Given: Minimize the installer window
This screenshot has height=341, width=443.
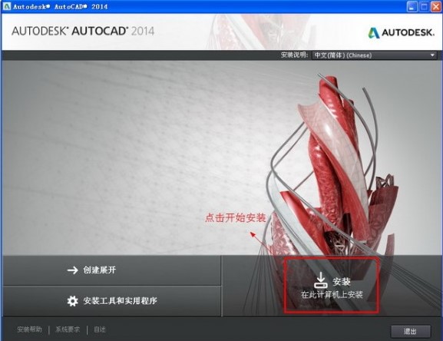Looking at the screenshot, I should 412,7.
